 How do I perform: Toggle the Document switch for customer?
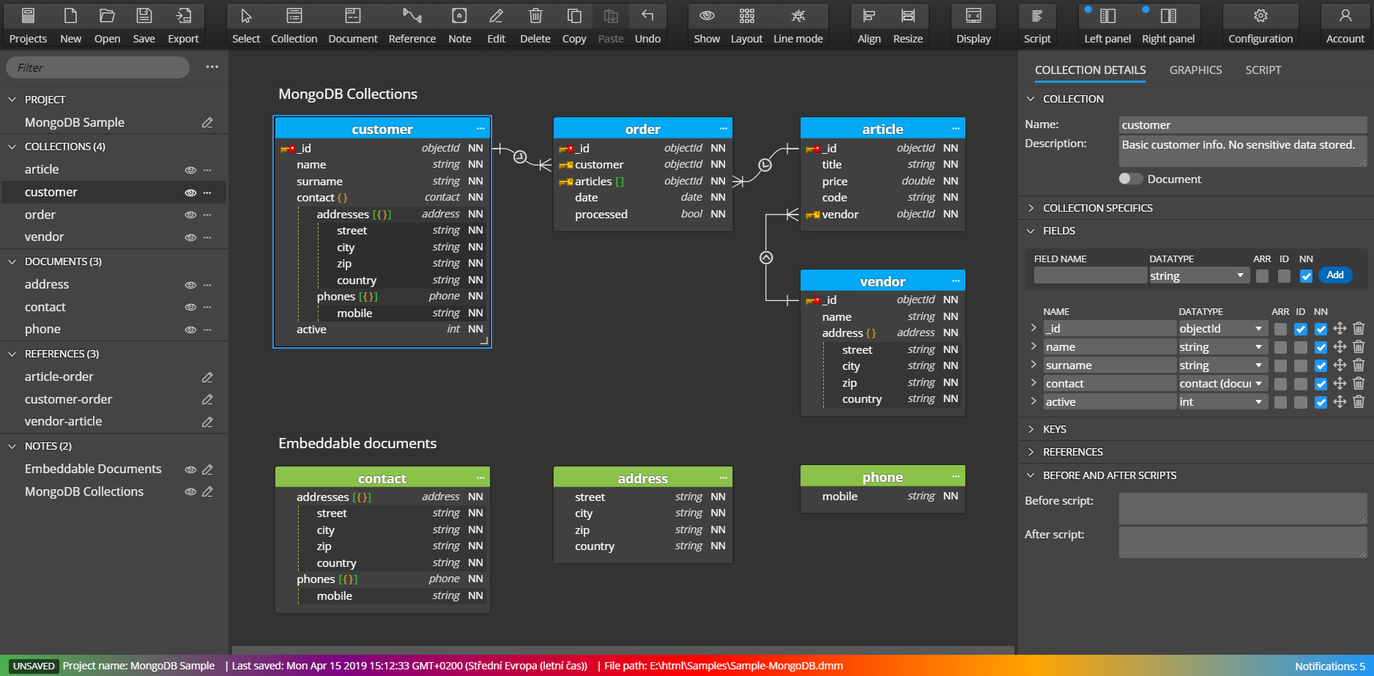coord(1130,179)
